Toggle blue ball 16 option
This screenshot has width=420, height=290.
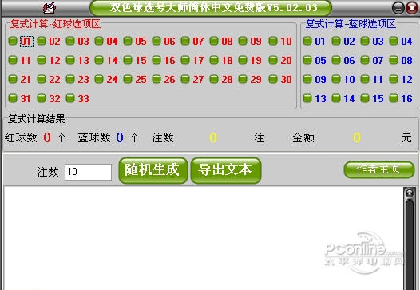393,98
